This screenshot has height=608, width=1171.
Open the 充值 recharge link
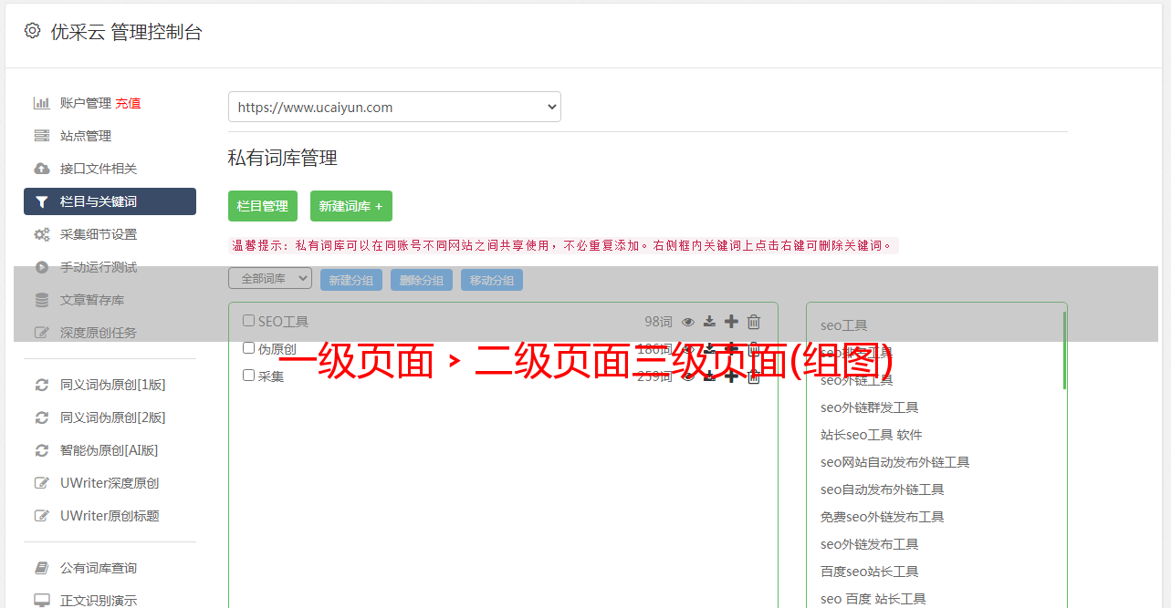pos(128,103)
